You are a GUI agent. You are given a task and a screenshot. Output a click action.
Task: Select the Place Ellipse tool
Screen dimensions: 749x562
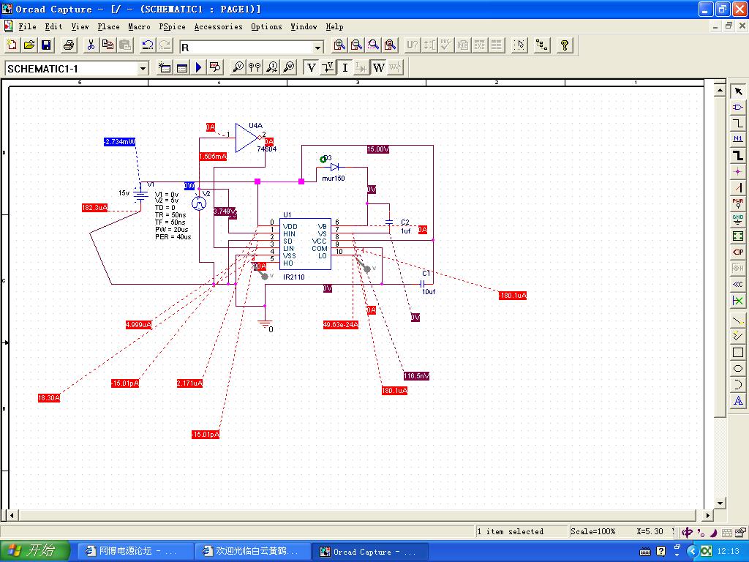[738, 369]
